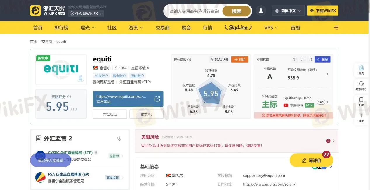Expand the 资讯 nav dropdown

pos(136,27)
